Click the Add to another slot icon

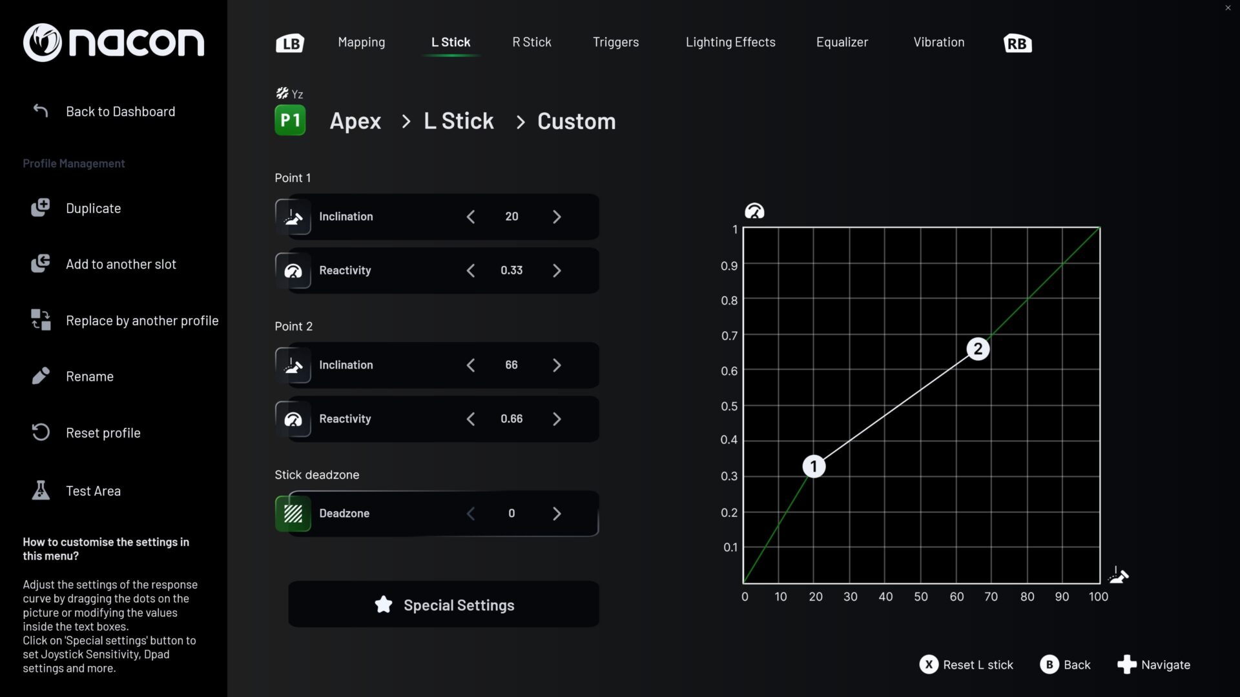(x=40, y=264)
